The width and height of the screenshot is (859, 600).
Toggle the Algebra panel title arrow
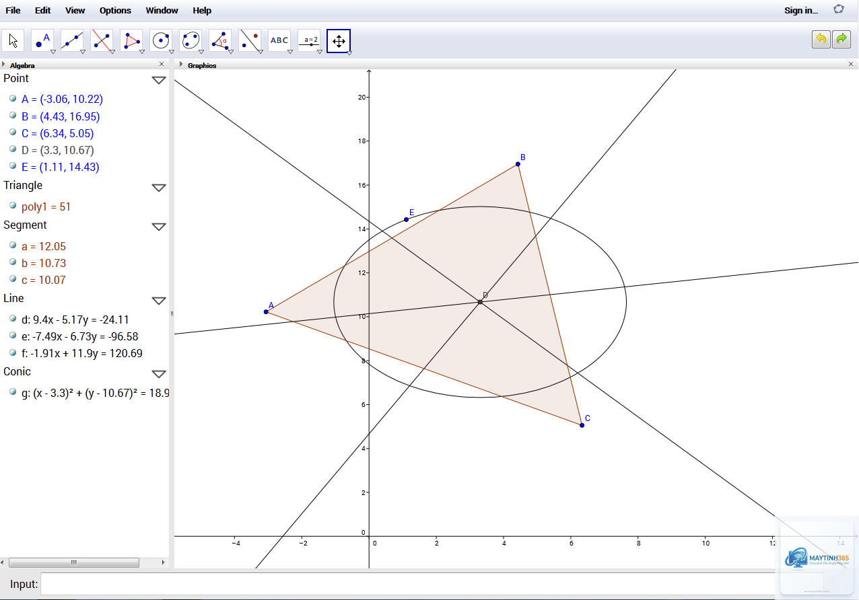(x=3, y=65)
